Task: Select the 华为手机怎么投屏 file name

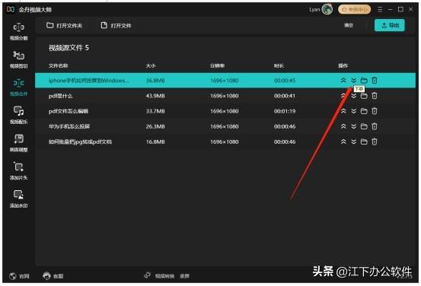Action: coord(69,126)
